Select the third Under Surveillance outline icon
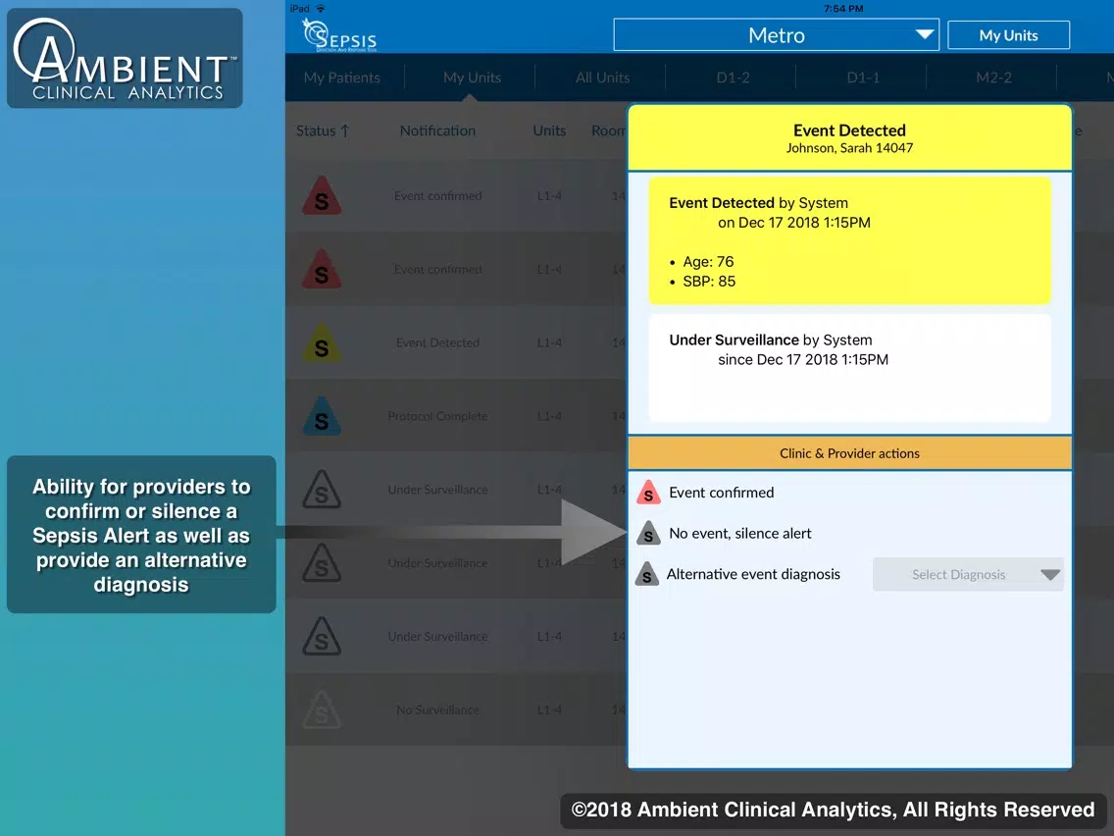 (322, 636)
